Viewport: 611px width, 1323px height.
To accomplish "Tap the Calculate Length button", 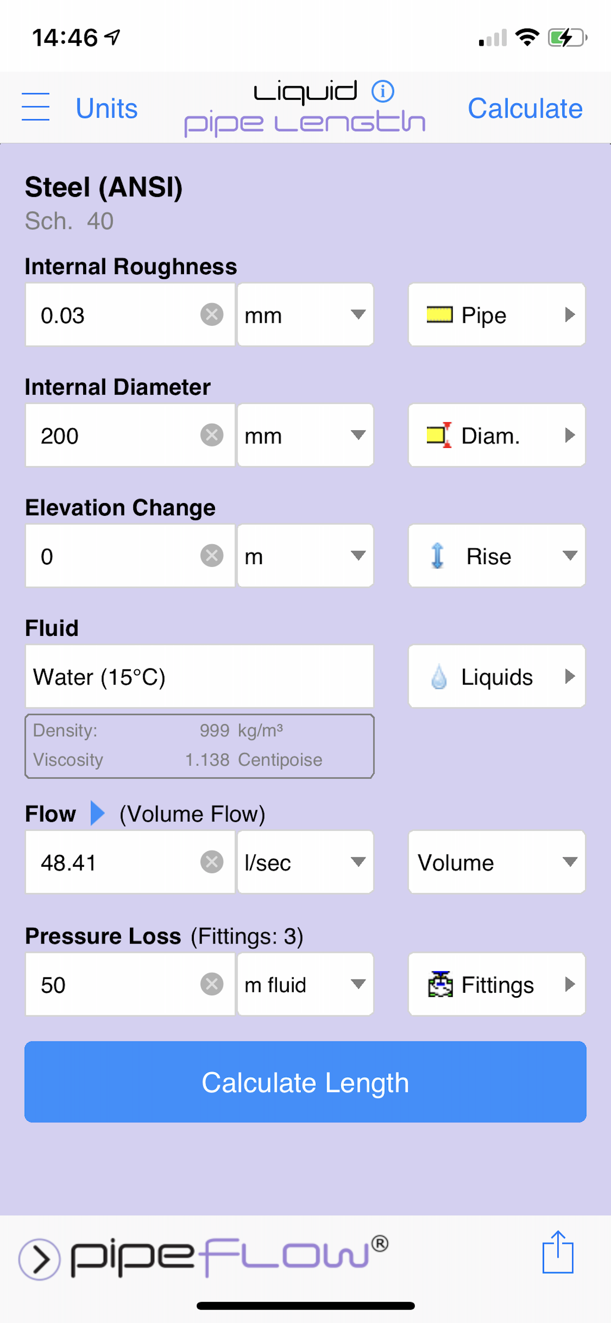I will point(305,1082).
